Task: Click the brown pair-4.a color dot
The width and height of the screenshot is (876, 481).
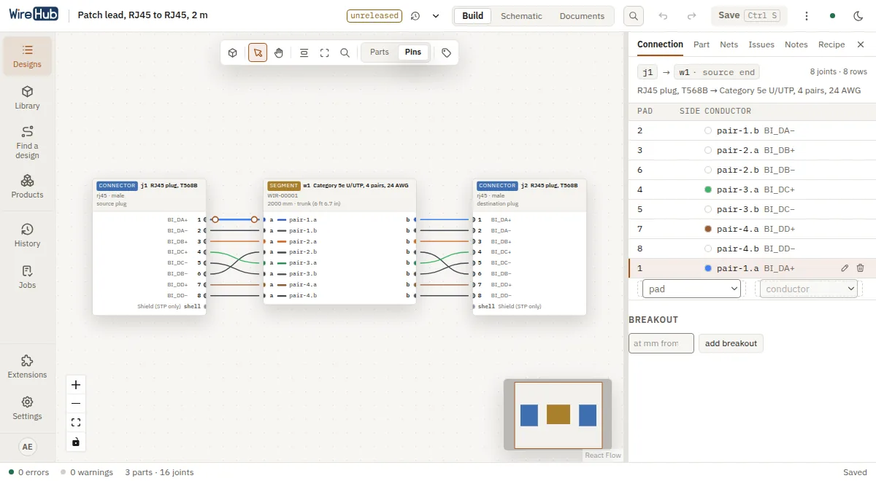Action: (708, 229)
